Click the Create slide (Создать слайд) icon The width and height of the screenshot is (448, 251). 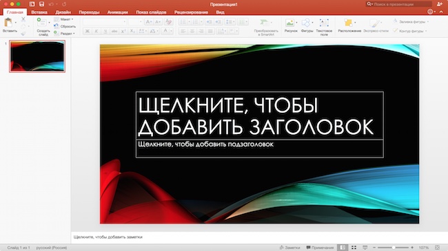coord(42,22)
